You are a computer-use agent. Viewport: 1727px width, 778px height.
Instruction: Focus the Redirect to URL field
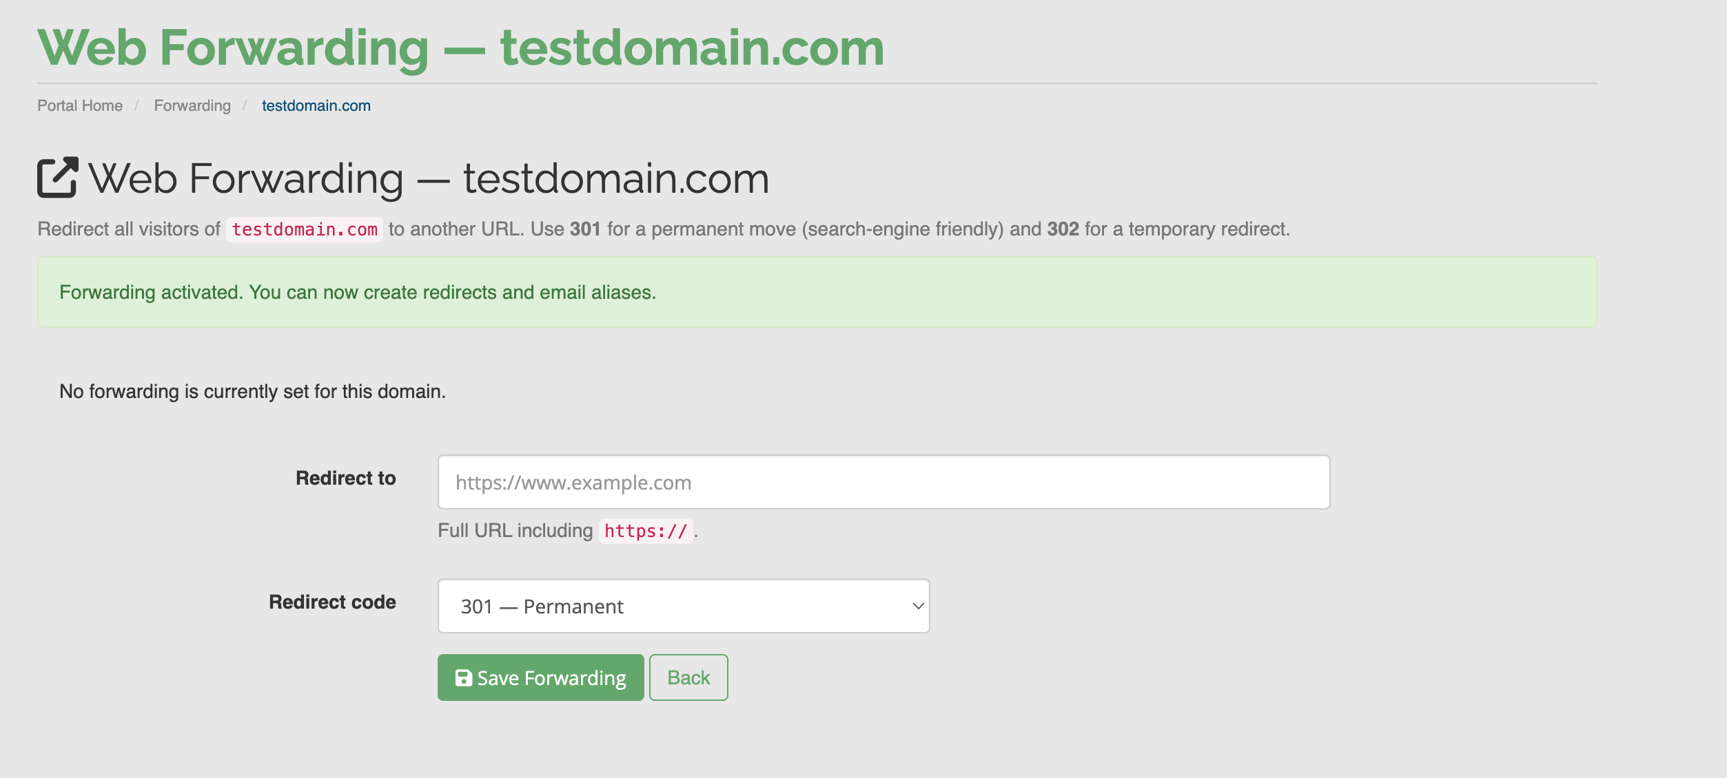pos(883,482)
